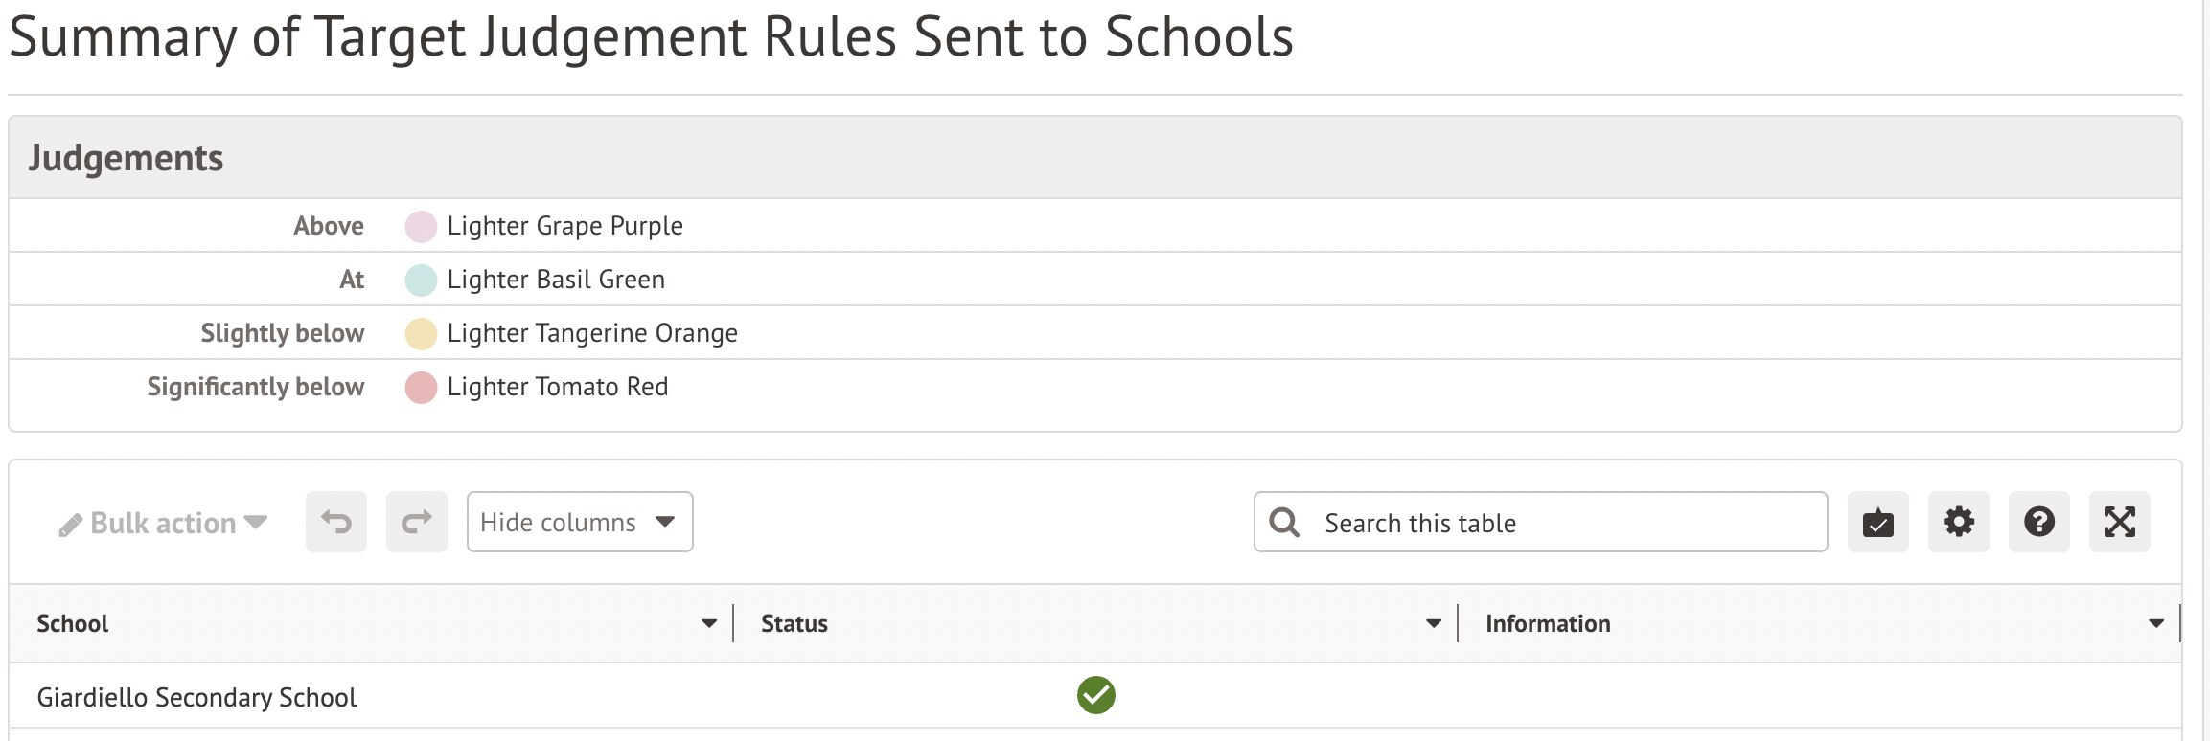Click the redo arrow icon
2210x741 pixels.
coord(417,522)
